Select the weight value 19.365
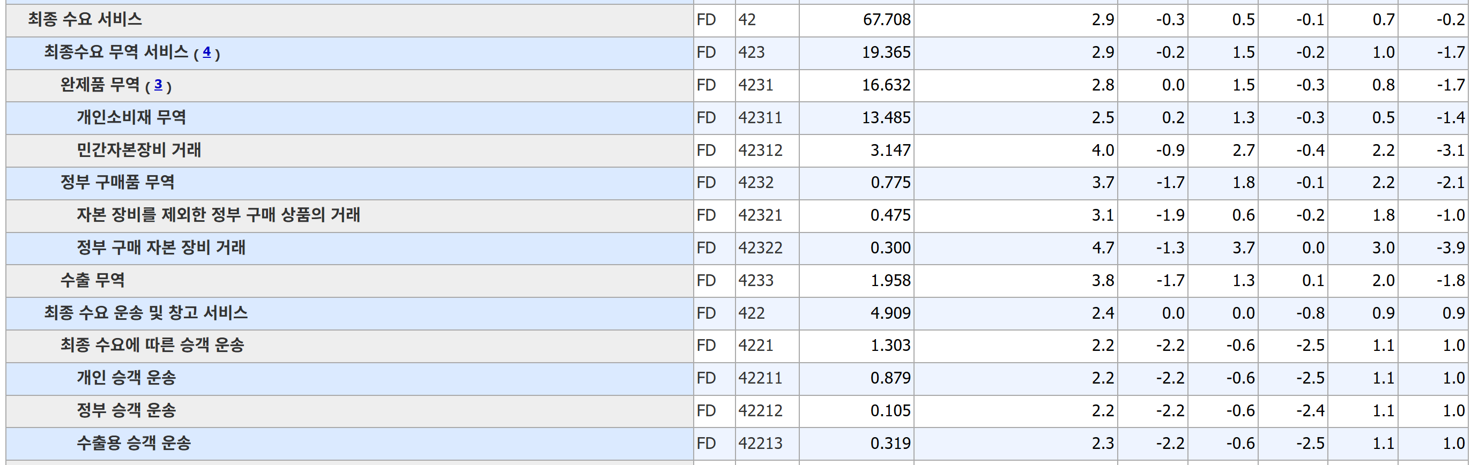Image resolution: width=1471 pixels, height=465 pixels. point(886,52)
